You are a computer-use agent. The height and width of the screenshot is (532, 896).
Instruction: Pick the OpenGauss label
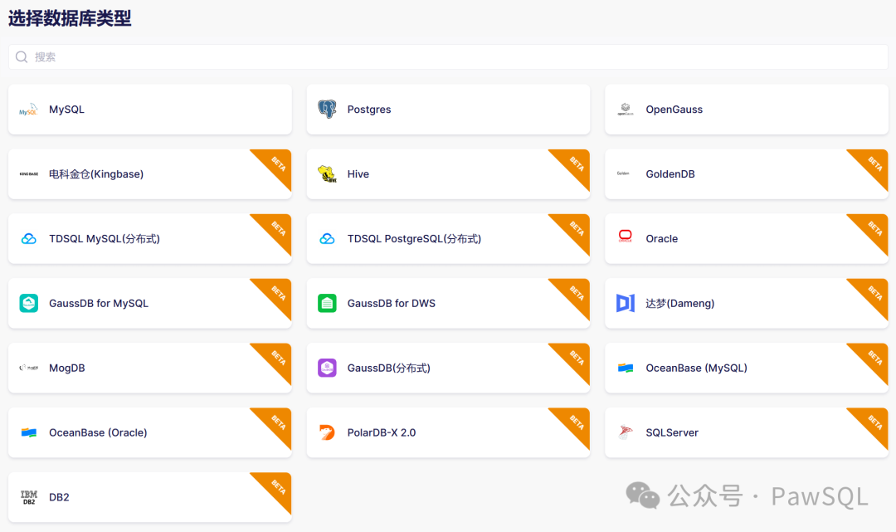pyautogui.click(x=674, y=110)
